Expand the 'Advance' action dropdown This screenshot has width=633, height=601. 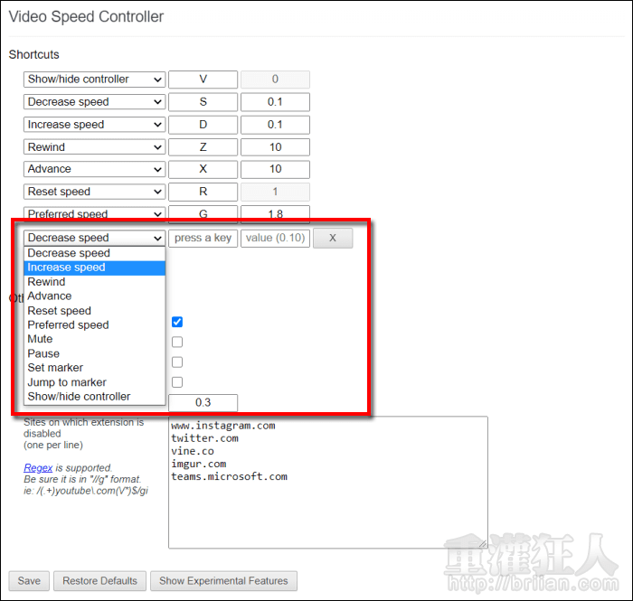[94, 169]
